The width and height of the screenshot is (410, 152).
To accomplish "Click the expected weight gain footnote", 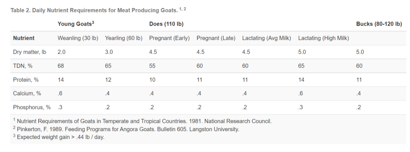I will 58,137.
